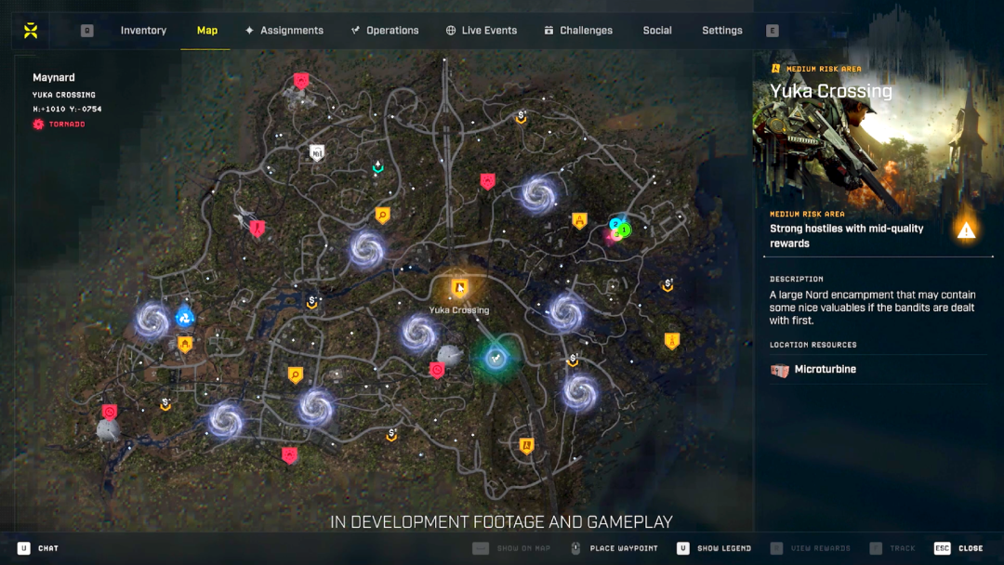This screenshot has width=1004, height=565.
Task: Click the red Tornado event icon
Action: [x=38, y=125]
